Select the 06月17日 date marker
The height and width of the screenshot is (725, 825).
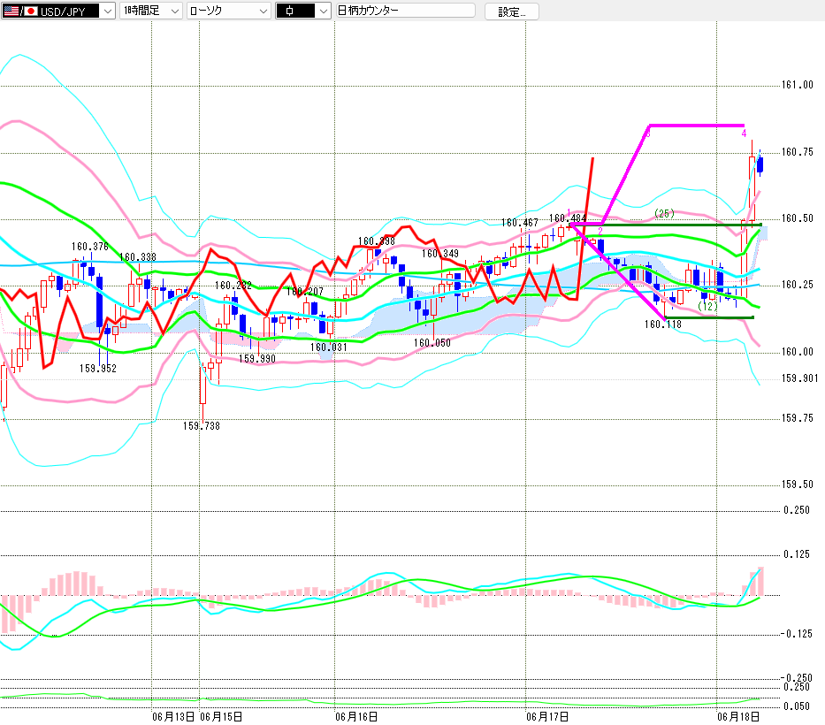547,716
